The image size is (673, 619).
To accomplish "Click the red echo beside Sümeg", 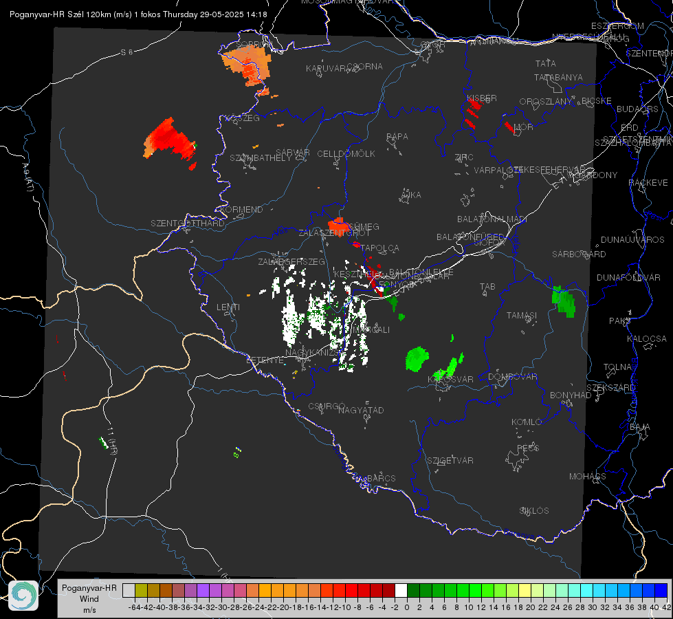I will [x=338, y=226].
